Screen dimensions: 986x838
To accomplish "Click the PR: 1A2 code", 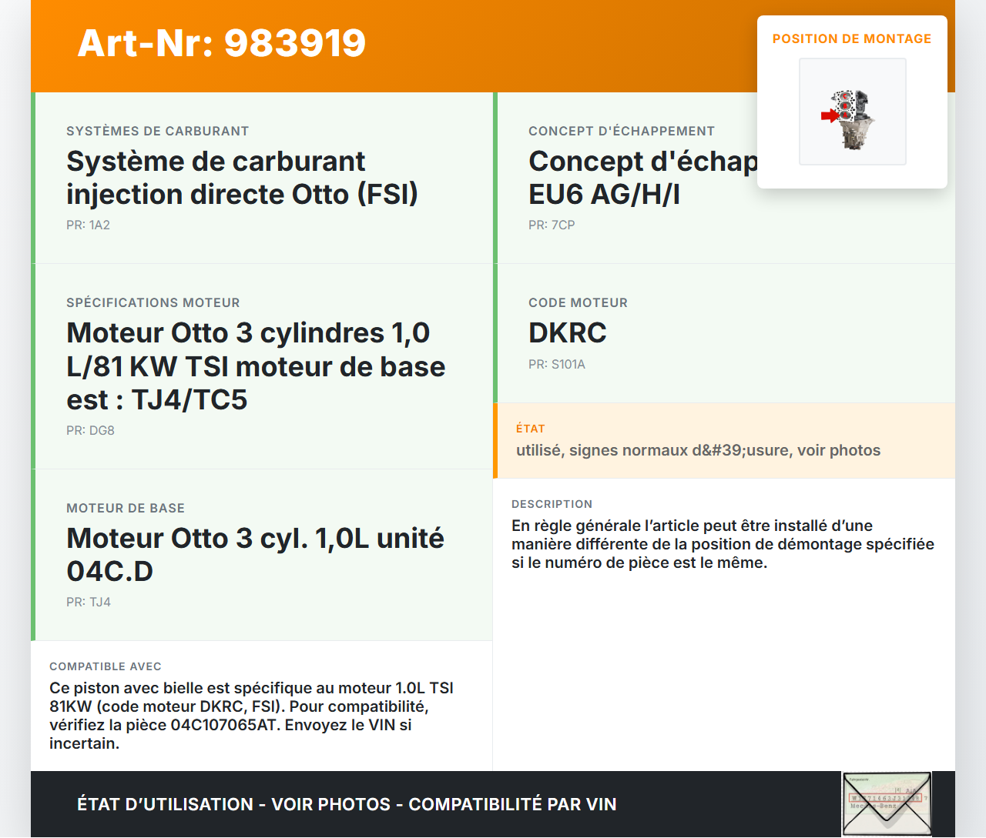I will (88, 225).
